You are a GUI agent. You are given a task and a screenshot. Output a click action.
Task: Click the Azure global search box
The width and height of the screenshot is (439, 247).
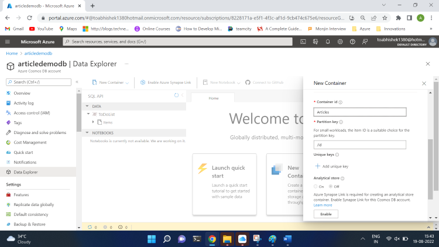(x=177, y=42)
